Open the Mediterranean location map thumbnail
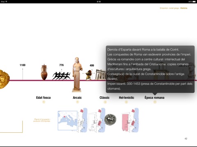Screen dimensions: 197x147 [68, 120]
